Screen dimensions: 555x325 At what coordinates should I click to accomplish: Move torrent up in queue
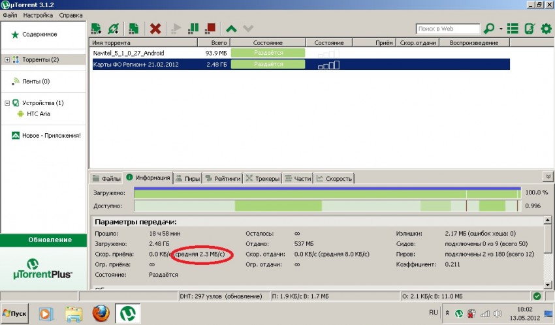tap(230, 28)
